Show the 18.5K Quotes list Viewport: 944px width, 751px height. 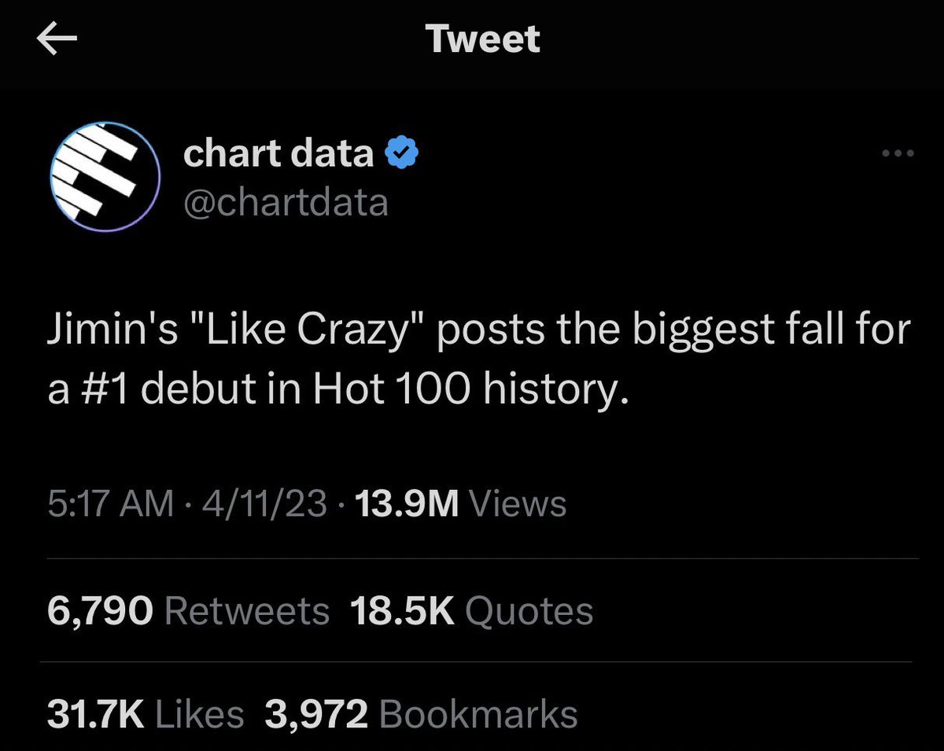click(472, 610)
